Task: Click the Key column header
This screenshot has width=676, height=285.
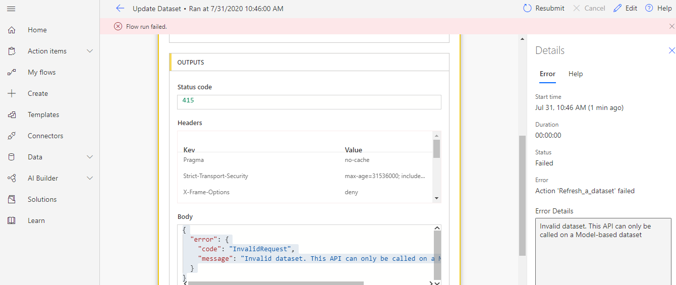Action: click(x=189, y=150)
